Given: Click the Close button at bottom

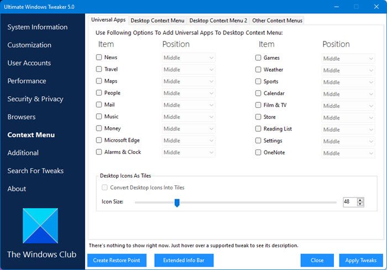Looking at the screenshot, I should (317, 260).
